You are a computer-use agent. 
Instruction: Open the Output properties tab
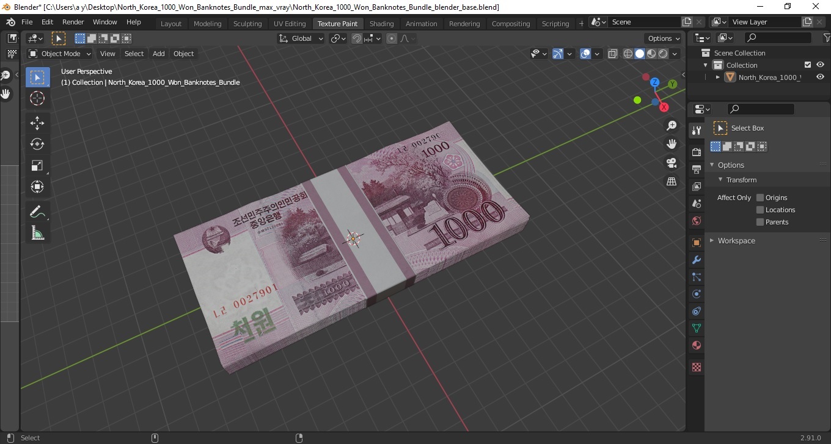tap(696, 169)
